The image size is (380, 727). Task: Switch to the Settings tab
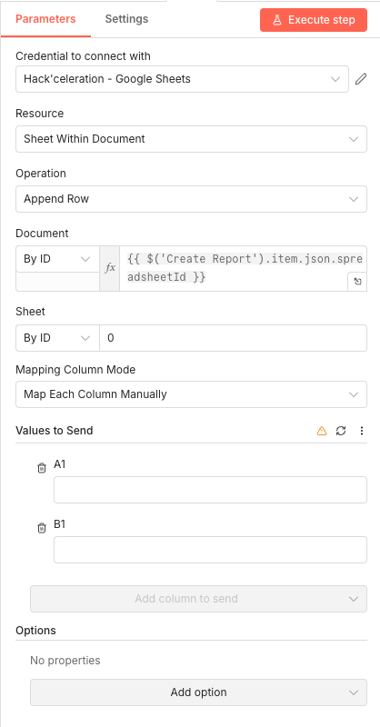pos(126,19)
